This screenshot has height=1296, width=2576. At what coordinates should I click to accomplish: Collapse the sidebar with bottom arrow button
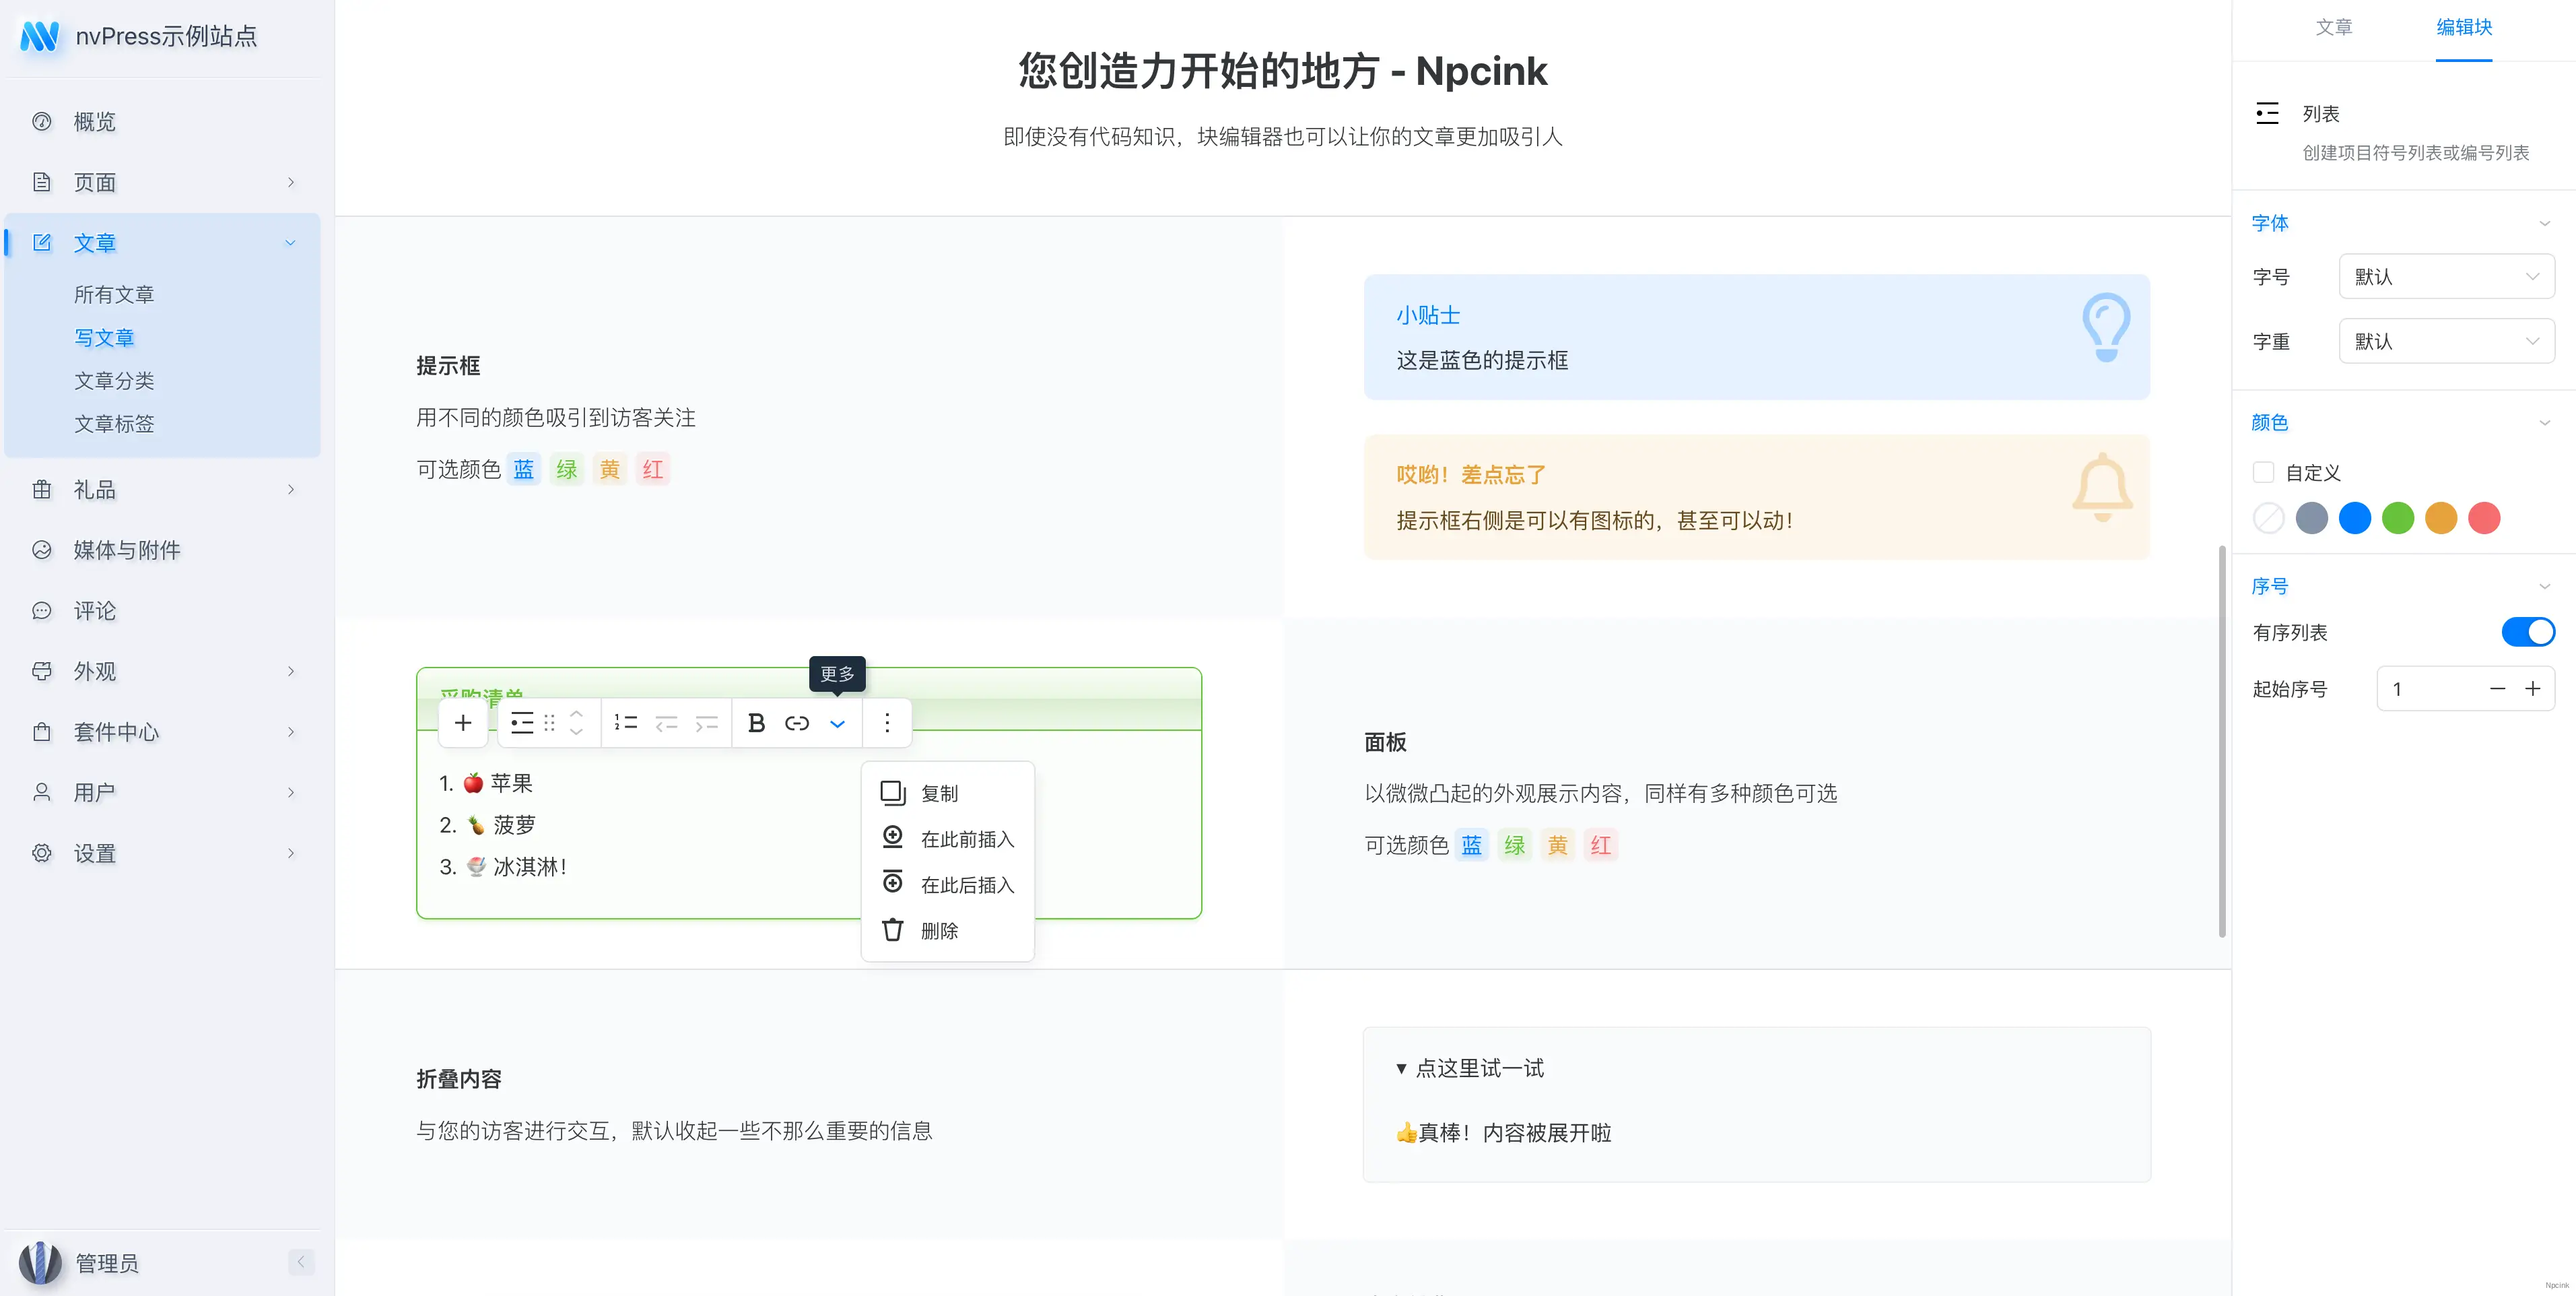tap(301, 1262)
